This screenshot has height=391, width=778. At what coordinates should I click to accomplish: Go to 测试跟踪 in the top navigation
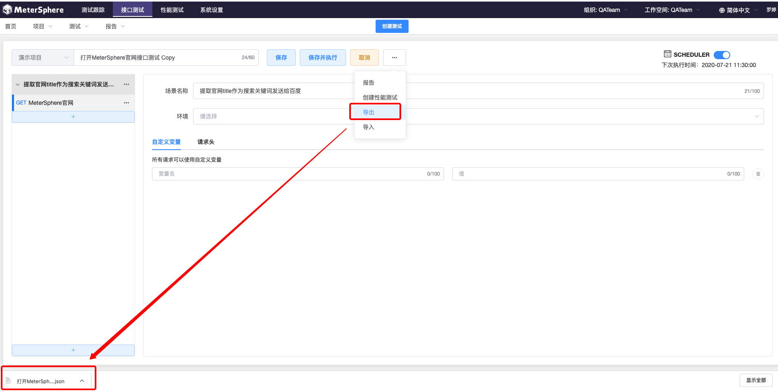tap(93, 10)
